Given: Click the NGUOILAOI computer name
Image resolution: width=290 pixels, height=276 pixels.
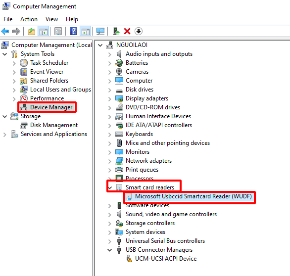Looking at the screenshot, I should (132, 45).
